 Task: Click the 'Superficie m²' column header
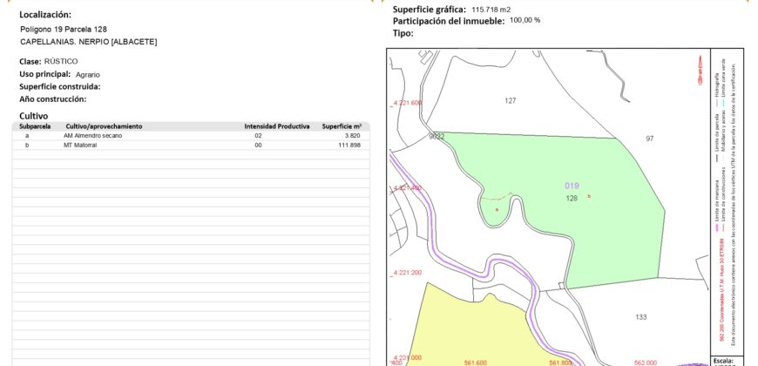(x=342, y=126)
